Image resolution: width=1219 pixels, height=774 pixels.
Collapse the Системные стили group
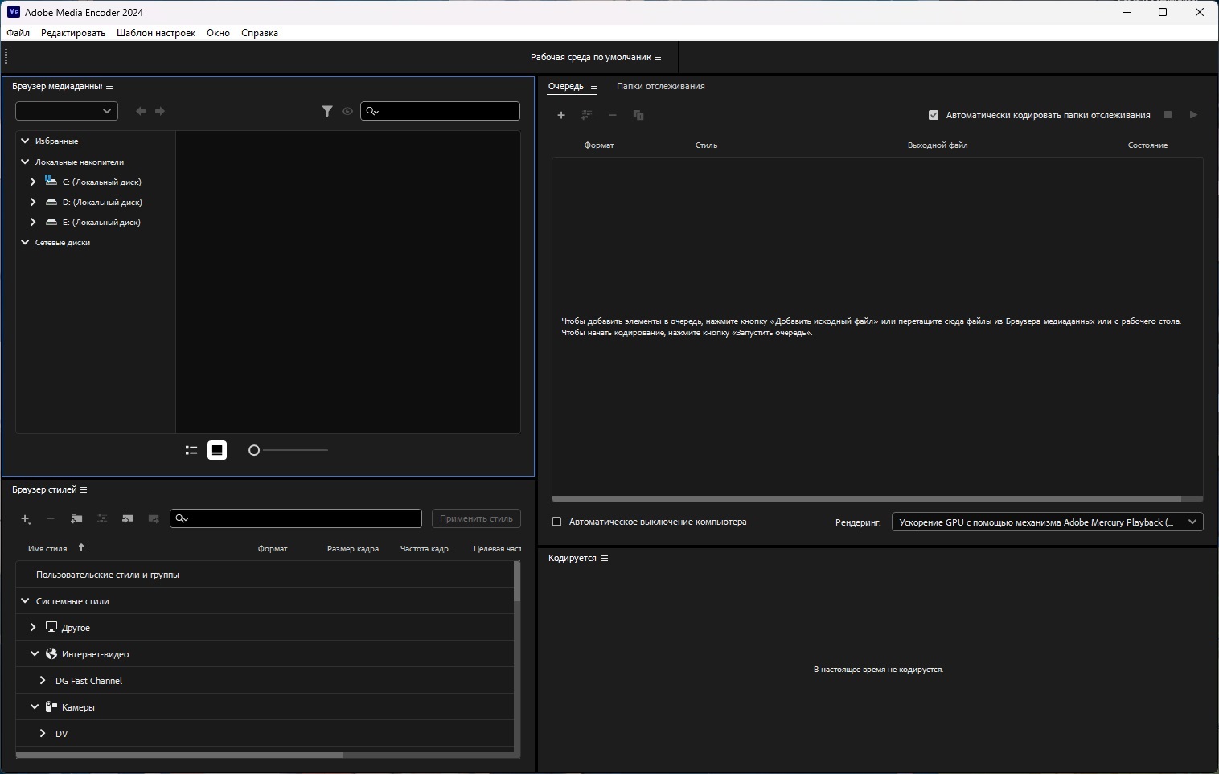click(25, 601)
